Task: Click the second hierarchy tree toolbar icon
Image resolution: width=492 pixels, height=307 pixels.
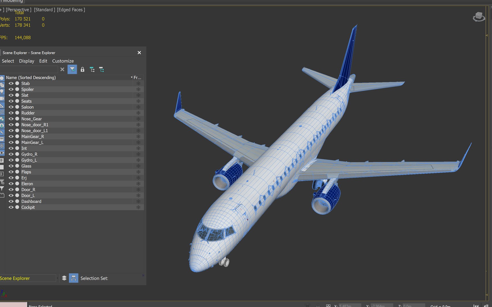Action: [101, 69]
